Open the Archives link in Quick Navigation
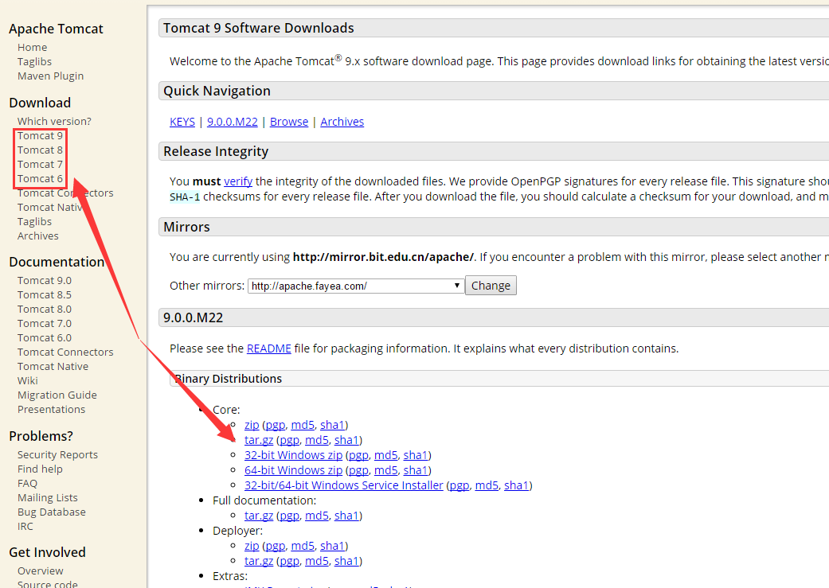Image resolution: width=829 pixels, height=588 pixels. [342, 122]
